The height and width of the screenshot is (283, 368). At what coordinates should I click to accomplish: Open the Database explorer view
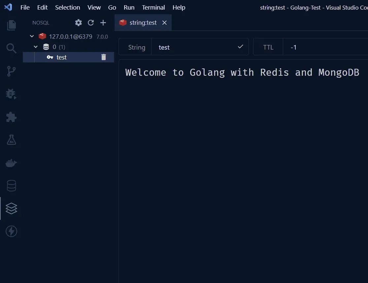tap(11, 185)
